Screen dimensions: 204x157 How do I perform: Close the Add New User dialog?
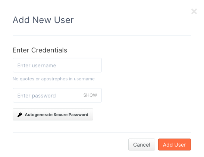point(194,12)
